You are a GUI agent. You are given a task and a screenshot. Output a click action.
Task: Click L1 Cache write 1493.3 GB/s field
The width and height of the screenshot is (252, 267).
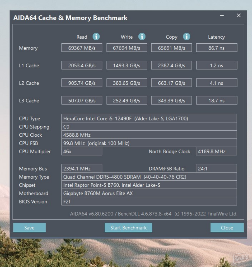pyautogui.click(x=127, y=65)
